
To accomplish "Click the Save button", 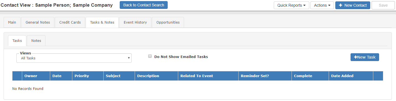I will click(x=383, y=5).
